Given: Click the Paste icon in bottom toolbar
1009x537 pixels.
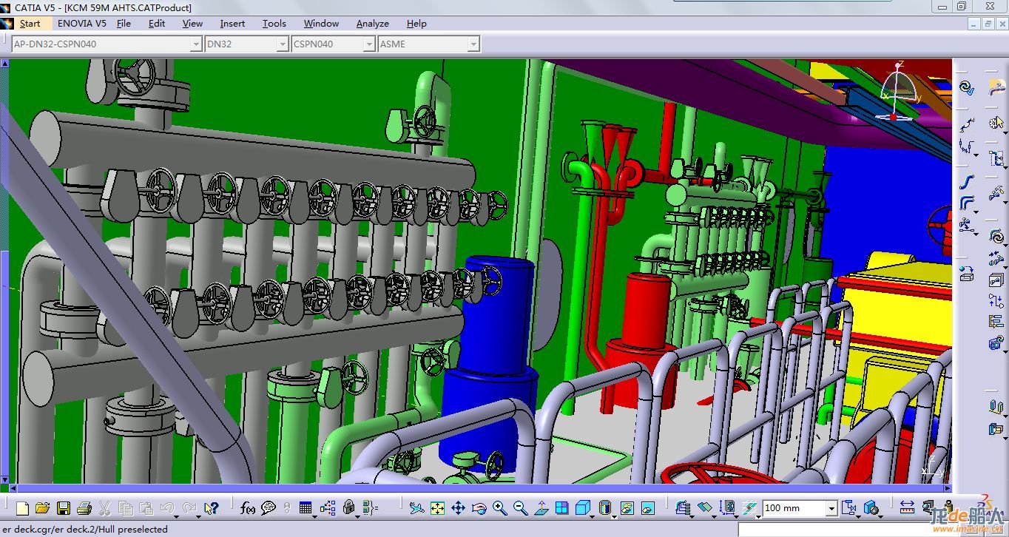Looking at the screenshot, I should tap(146, 508).
